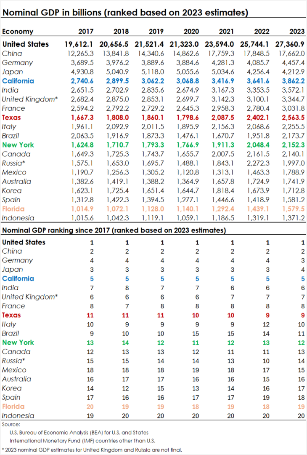Screen dimensions: 307x455
Task: Click the Nominal GDP in billions title
Action: (125, 13)
